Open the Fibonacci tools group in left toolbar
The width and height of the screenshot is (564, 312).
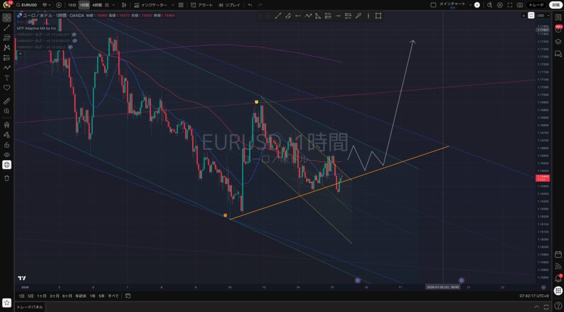(7, 38)
